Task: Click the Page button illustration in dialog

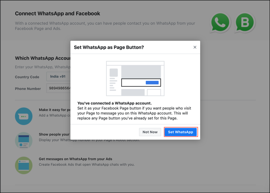Action: [135, 78]
